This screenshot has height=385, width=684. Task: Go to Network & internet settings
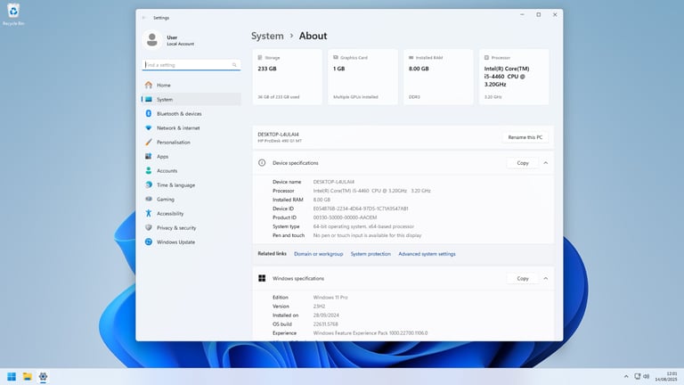click(x=191, y=128)
